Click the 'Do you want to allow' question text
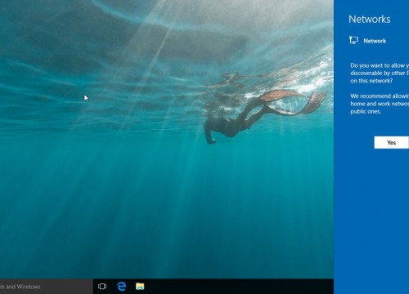The image size is (409, 294). (380, 73)
